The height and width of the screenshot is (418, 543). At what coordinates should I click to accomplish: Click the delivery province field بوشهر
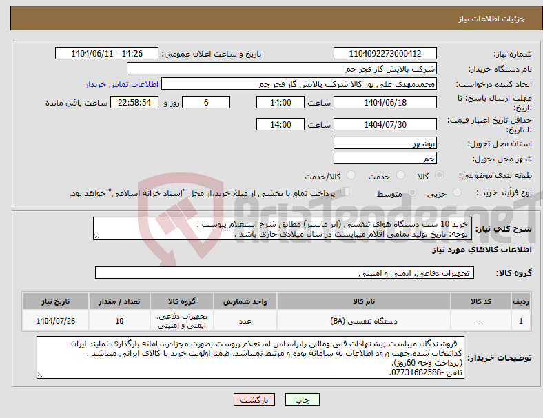pyautogui.click(x=385, y=143)
